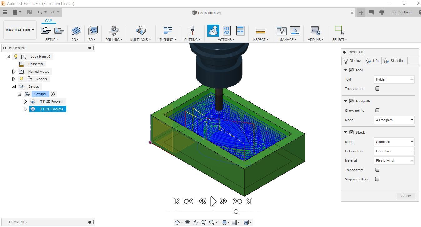421x227 pixels.
Task: Select the 2D machining strategy icon
Action: (x=76, y=31)
